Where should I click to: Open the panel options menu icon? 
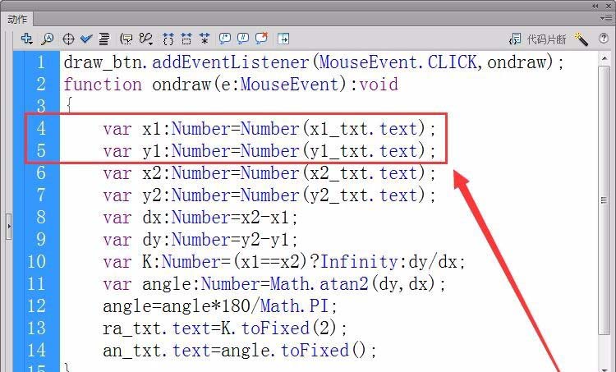click(x=605, y=18)
